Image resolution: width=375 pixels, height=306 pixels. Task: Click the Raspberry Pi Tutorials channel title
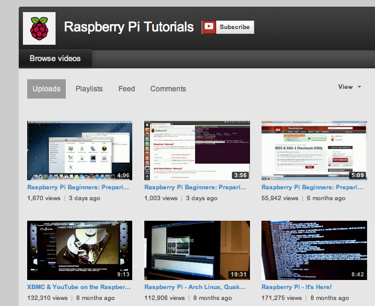[x=129, y=27]
